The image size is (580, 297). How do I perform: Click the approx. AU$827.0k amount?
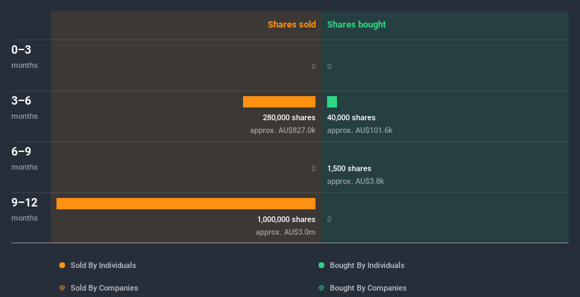click(283, 130)
